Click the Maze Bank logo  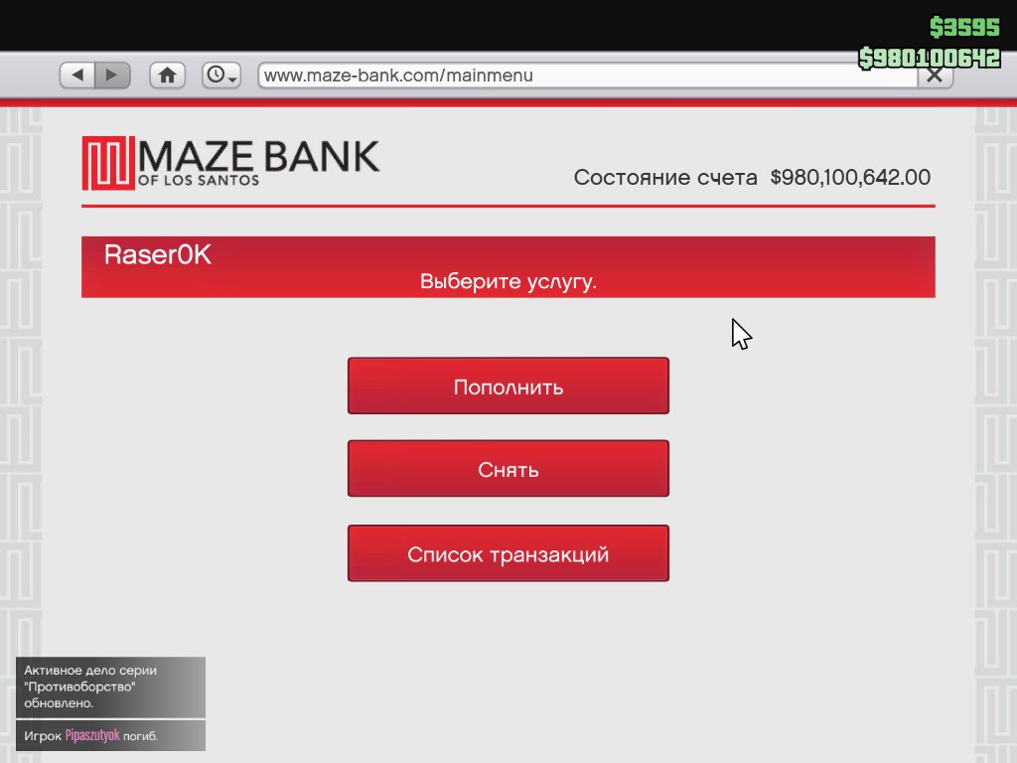(230, 163)
